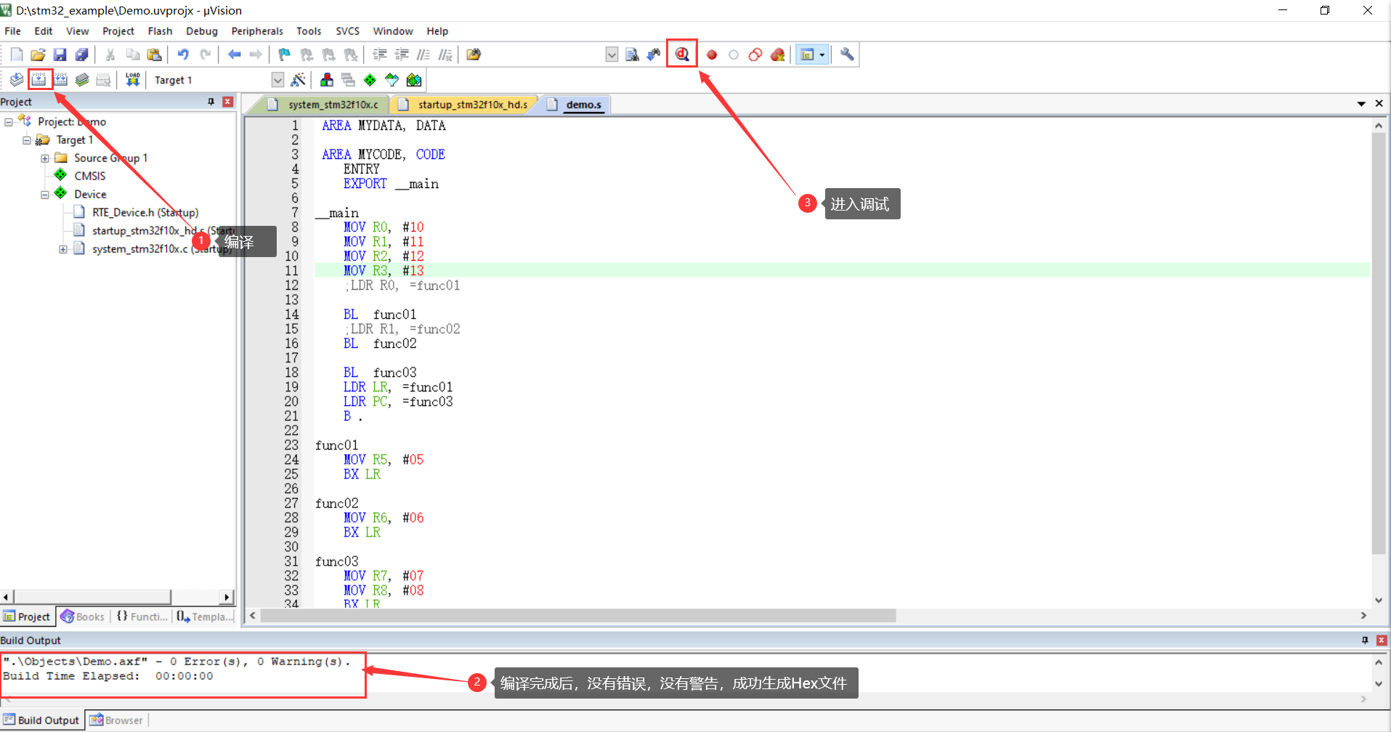Comment selection with slashes icon
The width and height of the screenshot is (1391, 732).
[x=423, y=54]
